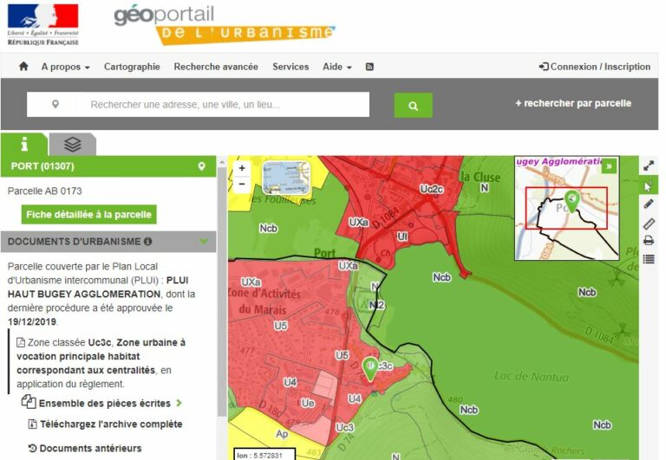Screen dimensions: 666x460
Task: Collapse the overview mini-map arrow
Action: pos(609,166)
